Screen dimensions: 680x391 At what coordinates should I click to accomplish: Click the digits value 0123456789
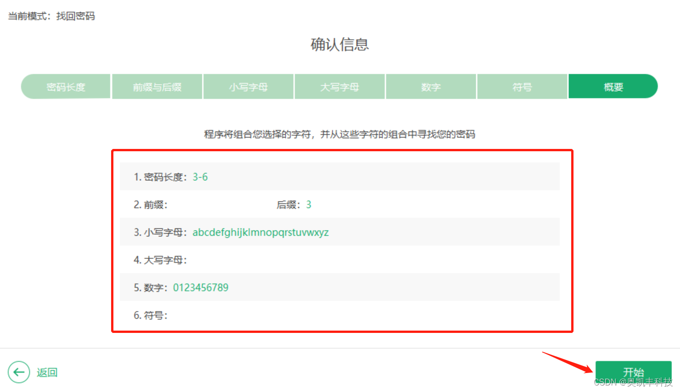201,287
